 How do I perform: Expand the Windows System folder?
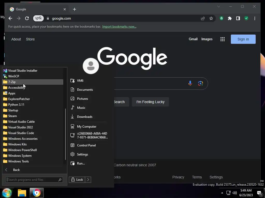coord(33,156)
